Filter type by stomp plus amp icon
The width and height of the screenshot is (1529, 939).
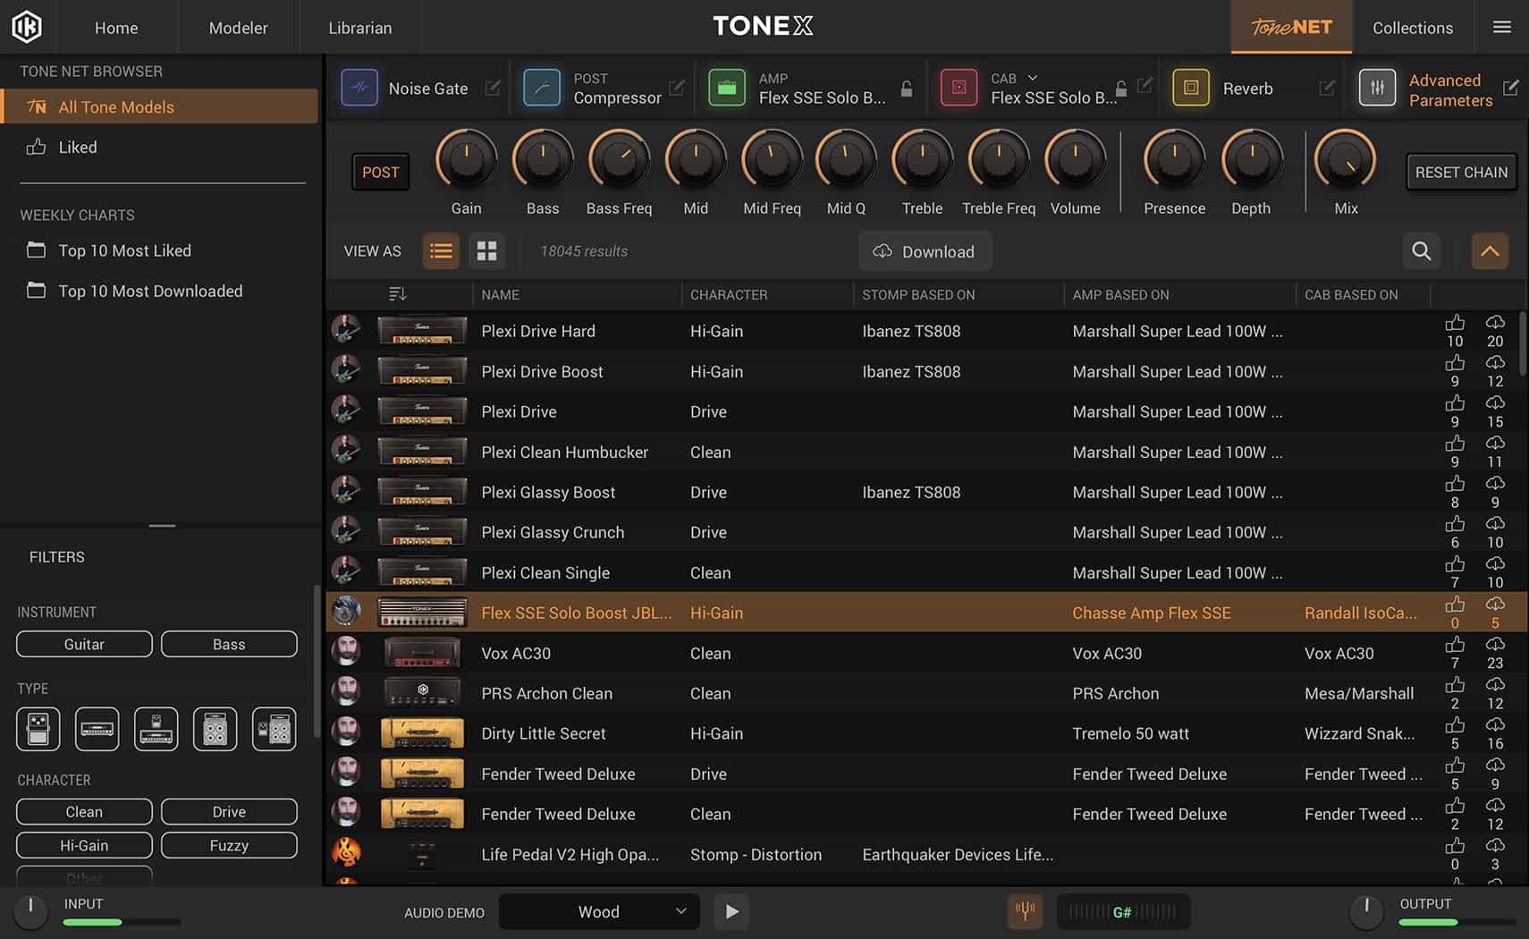[156, 729]
